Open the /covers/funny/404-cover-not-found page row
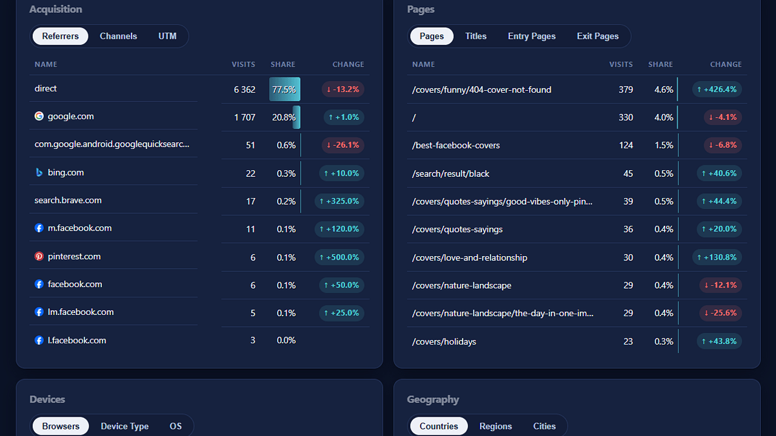Viewport: 776px width, 436px height. (x=577, y=90)
